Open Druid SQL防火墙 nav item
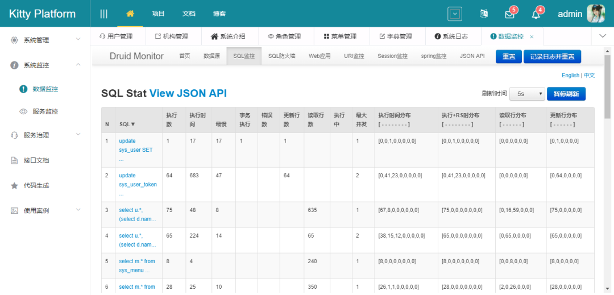Screen dimensions: 614x295 282,56
